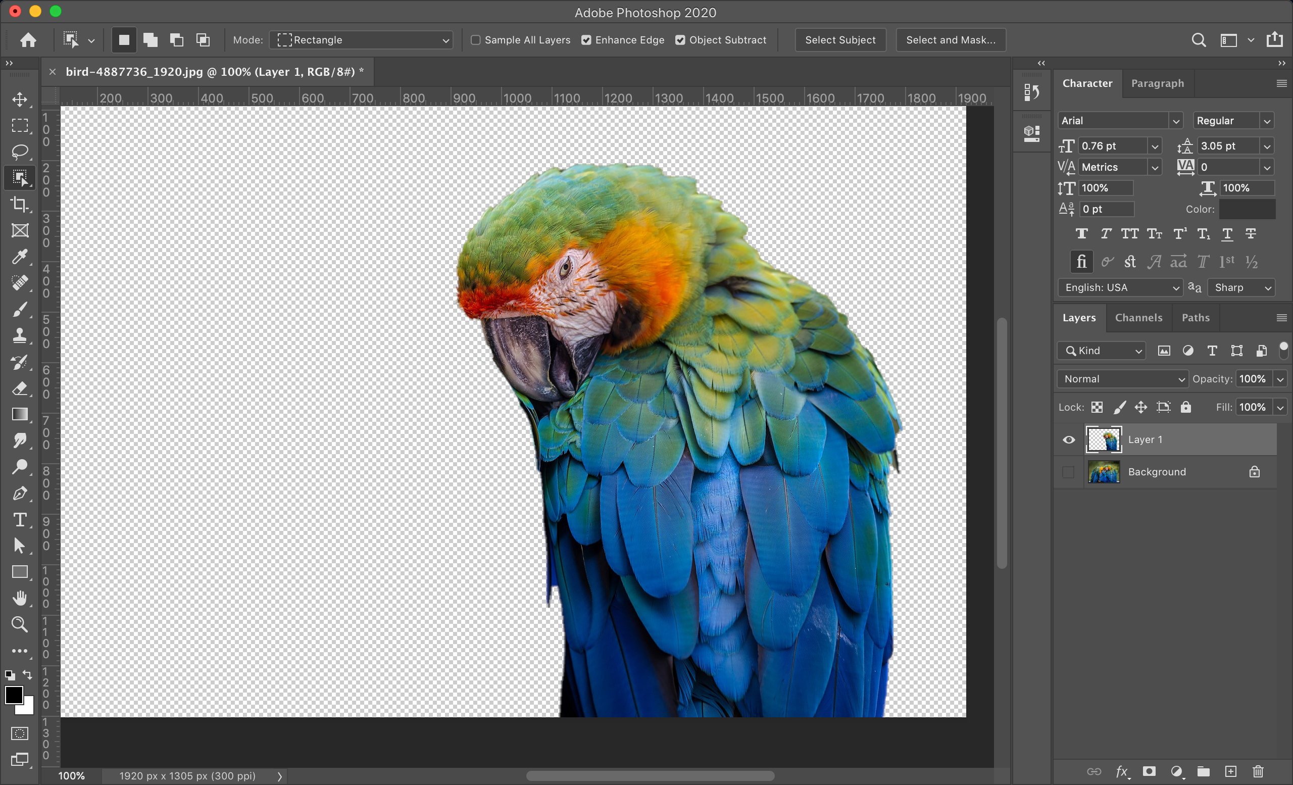Viewport: 1293px width, 785px height.
Task: Select the Crop tool
Action: click(x=20, y=204)
